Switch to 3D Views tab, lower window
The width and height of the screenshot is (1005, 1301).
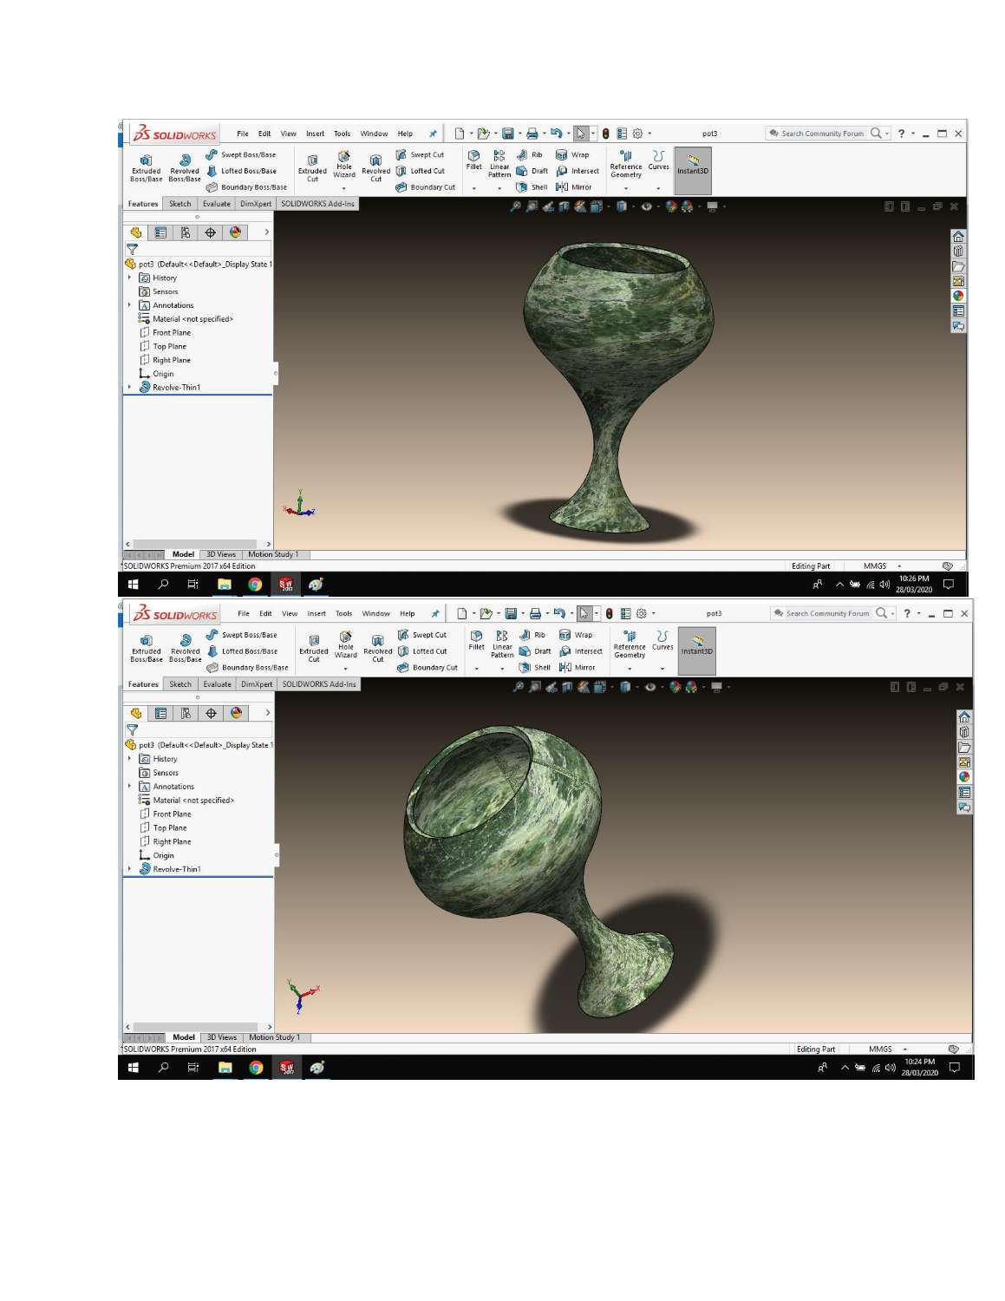coord(221,1037)
